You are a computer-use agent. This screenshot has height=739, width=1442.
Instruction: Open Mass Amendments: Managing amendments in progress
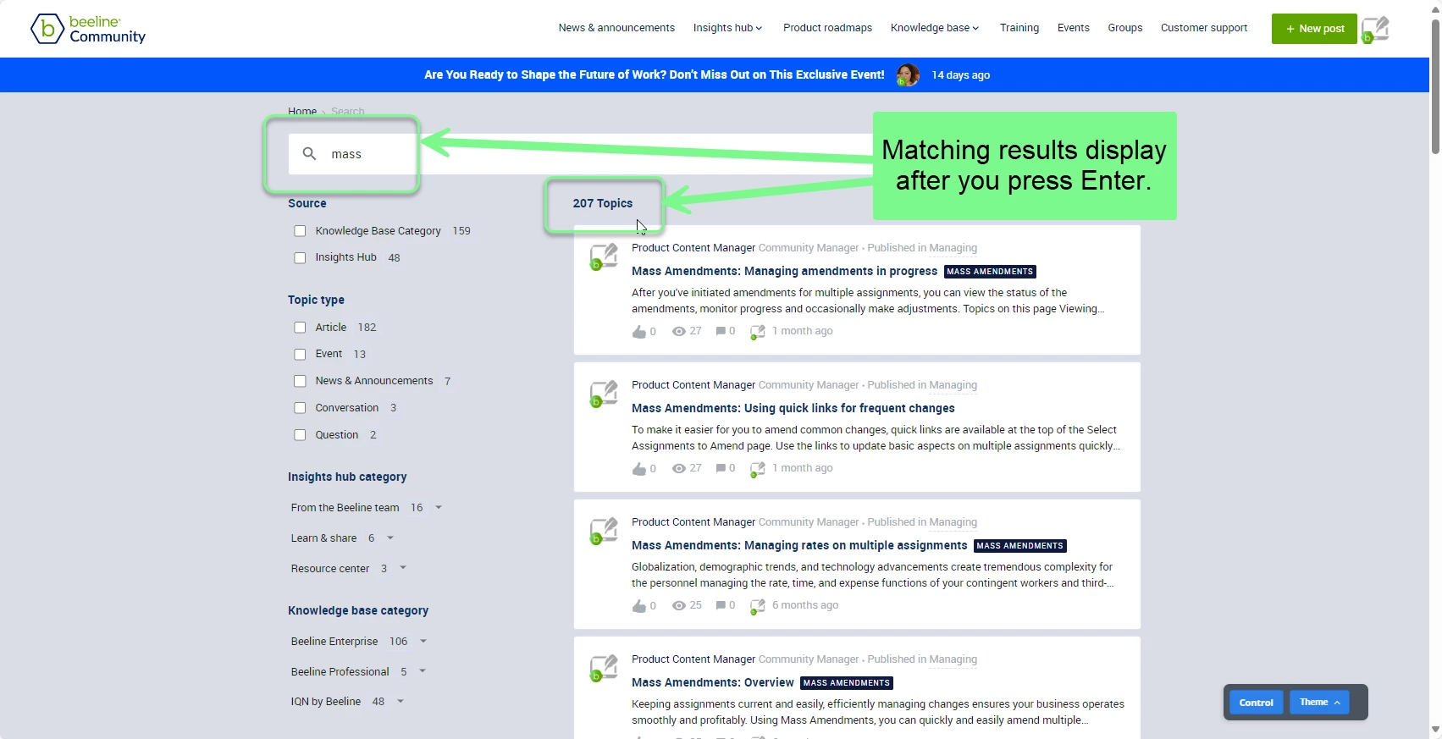pyautogui.click(x=784, y=272)
